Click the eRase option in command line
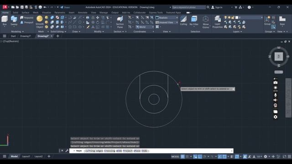Image resolution: width=292 pixels, height=164 pixels. [137, 151]
